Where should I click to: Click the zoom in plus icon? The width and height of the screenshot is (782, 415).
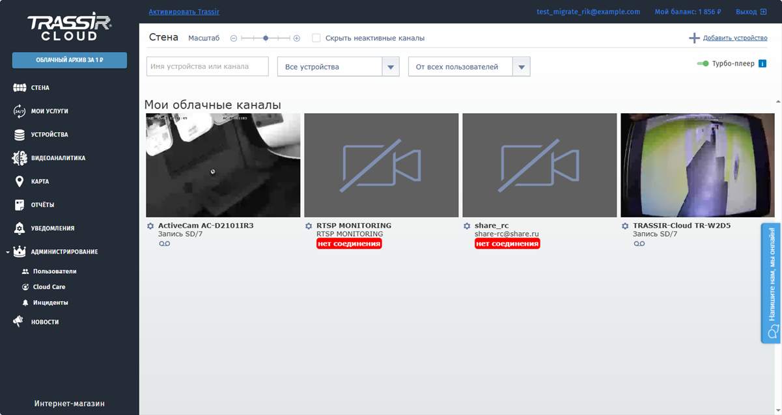click(x=297, y=38)
